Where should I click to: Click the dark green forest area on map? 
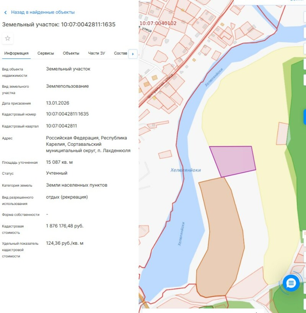[298, 153]
